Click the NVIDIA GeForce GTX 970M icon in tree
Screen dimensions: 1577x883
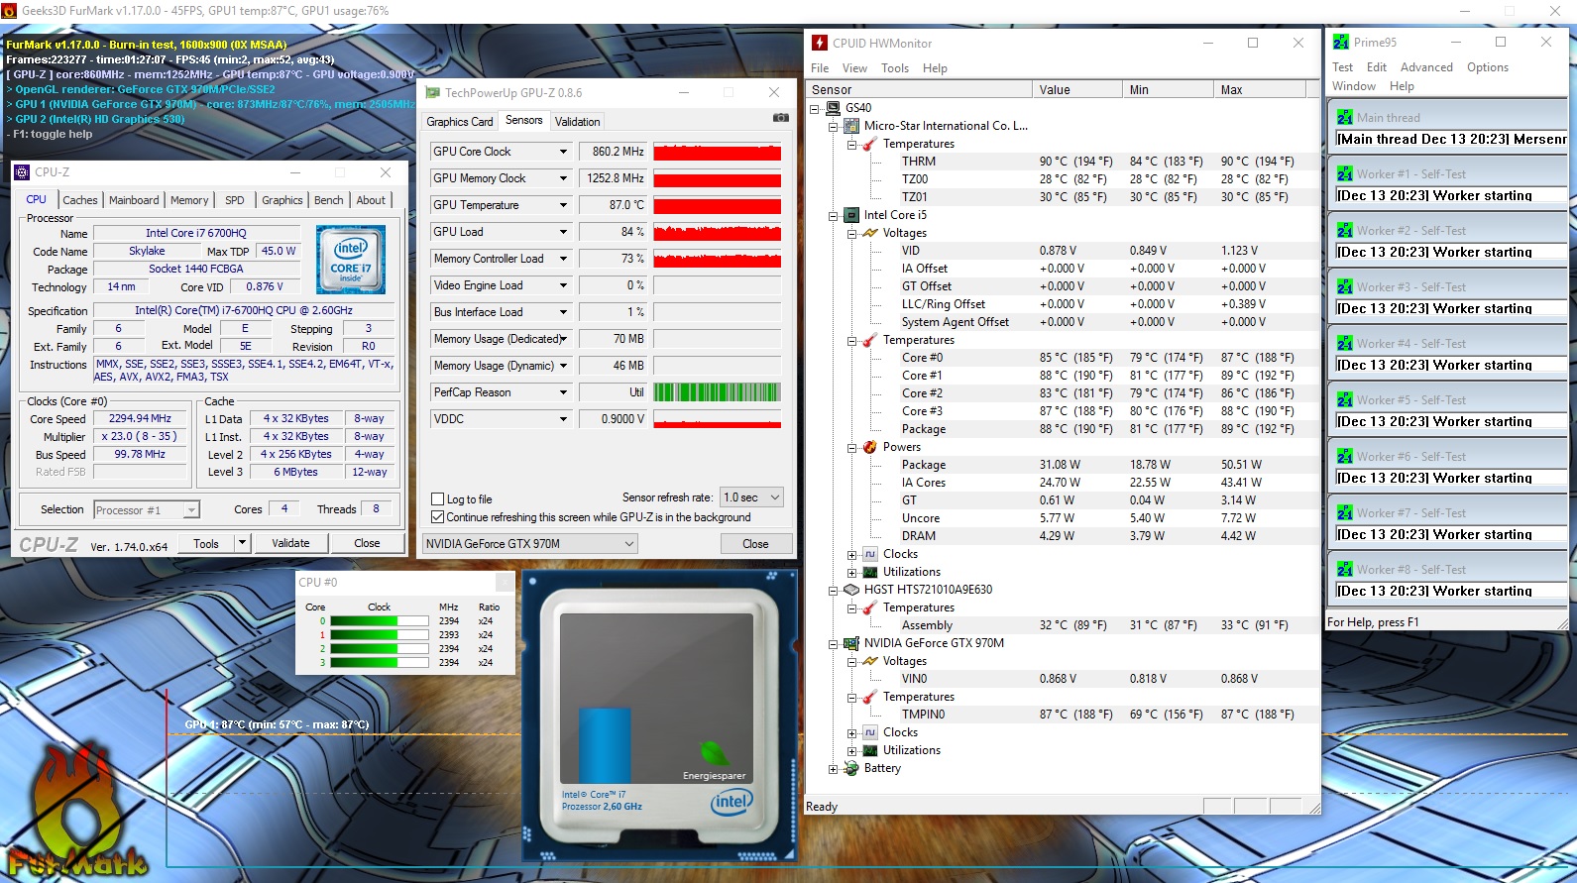tap(850, 643)
